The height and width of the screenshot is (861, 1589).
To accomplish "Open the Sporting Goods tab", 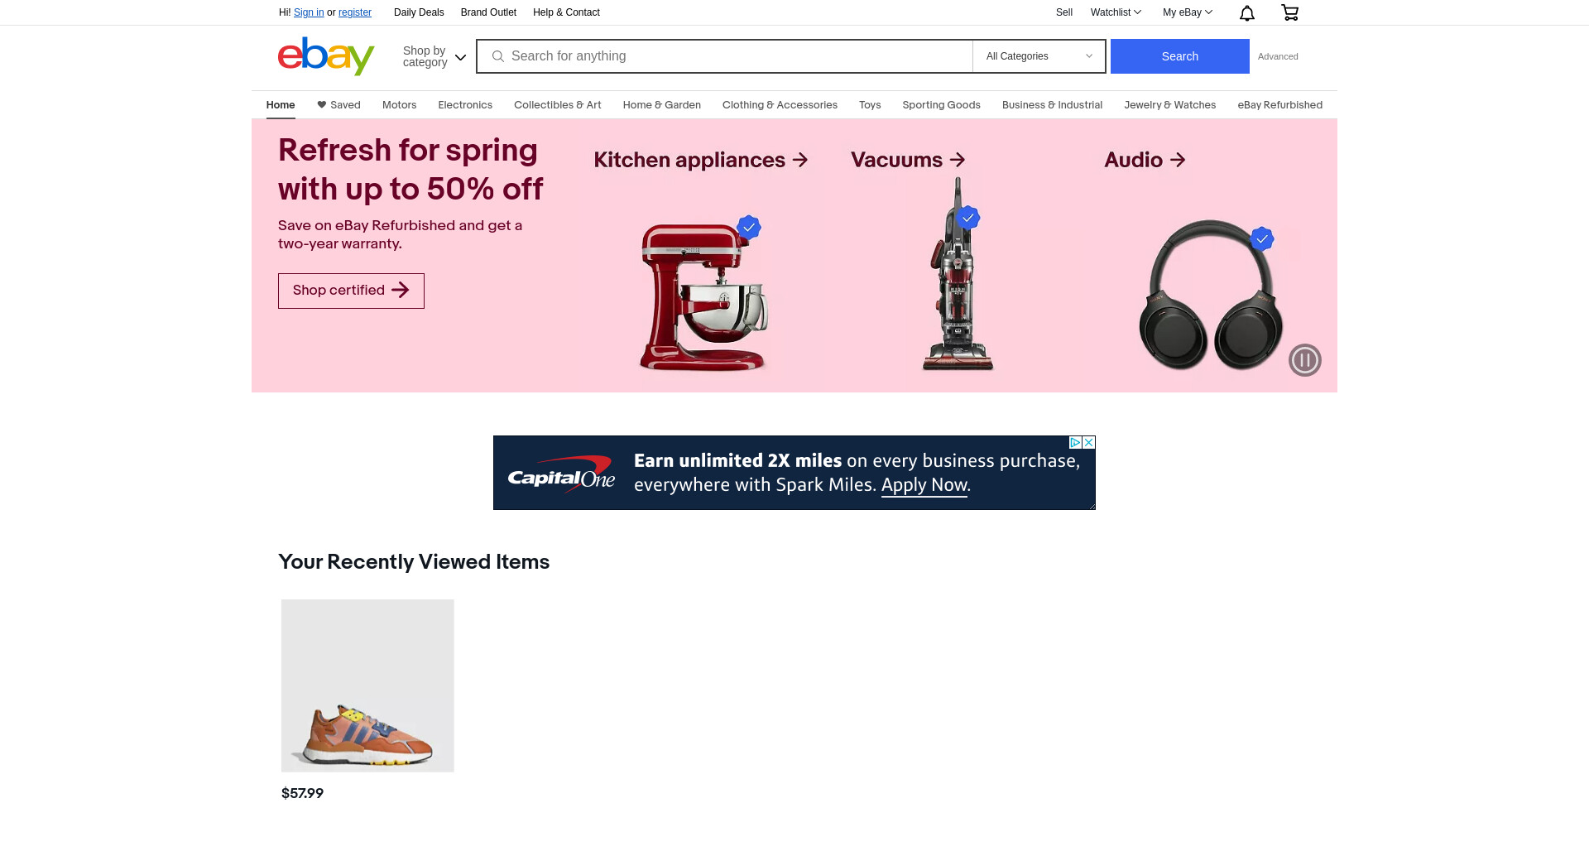I will 941,105.
